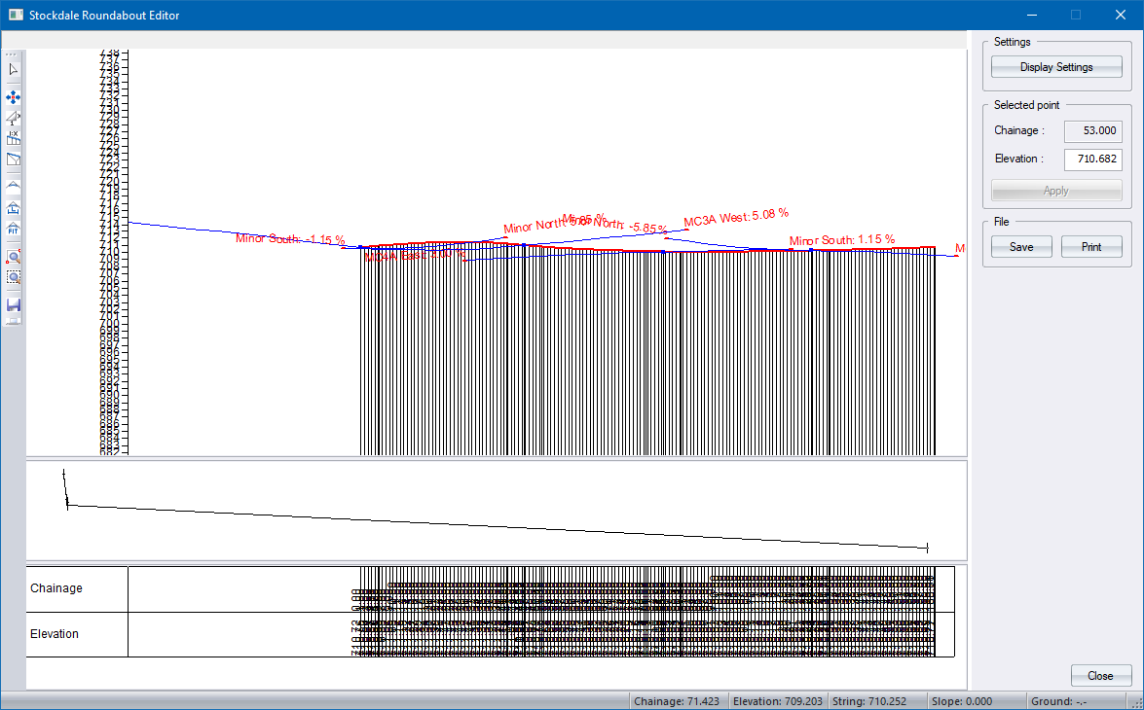
Task: Click the Close button at bottom right
Action: (1100, 676)
